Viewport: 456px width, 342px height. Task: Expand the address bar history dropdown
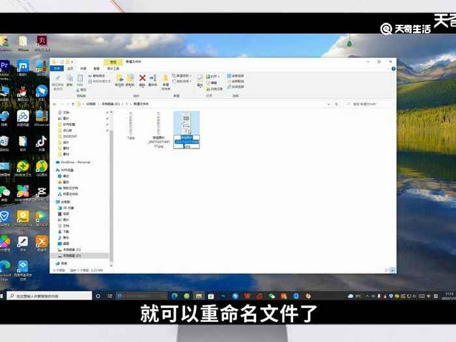[329, 104]
